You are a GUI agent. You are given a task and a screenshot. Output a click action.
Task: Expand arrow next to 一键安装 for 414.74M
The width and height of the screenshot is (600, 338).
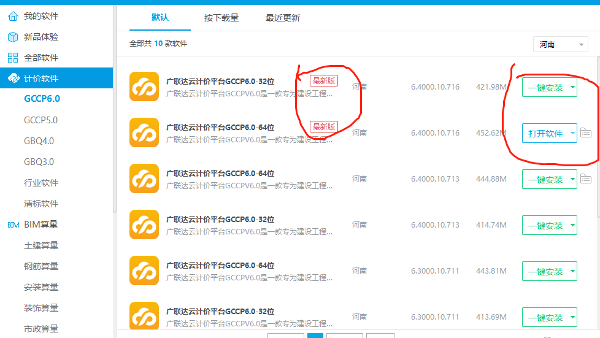tap(572, 225)
